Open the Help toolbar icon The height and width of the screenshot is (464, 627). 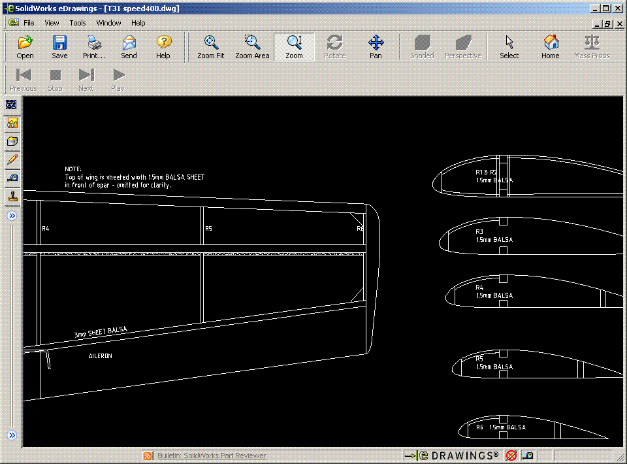tap(163, 47)
